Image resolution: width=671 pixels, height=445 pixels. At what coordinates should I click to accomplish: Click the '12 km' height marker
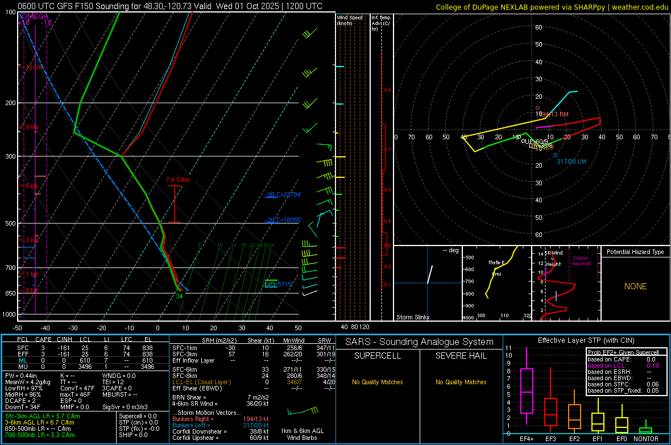point(34,67)
